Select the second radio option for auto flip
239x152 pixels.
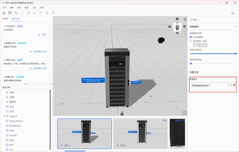[191, 41]
